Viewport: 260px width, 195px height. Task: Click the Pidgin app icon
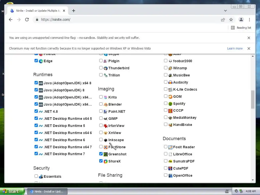click(105, 61)
